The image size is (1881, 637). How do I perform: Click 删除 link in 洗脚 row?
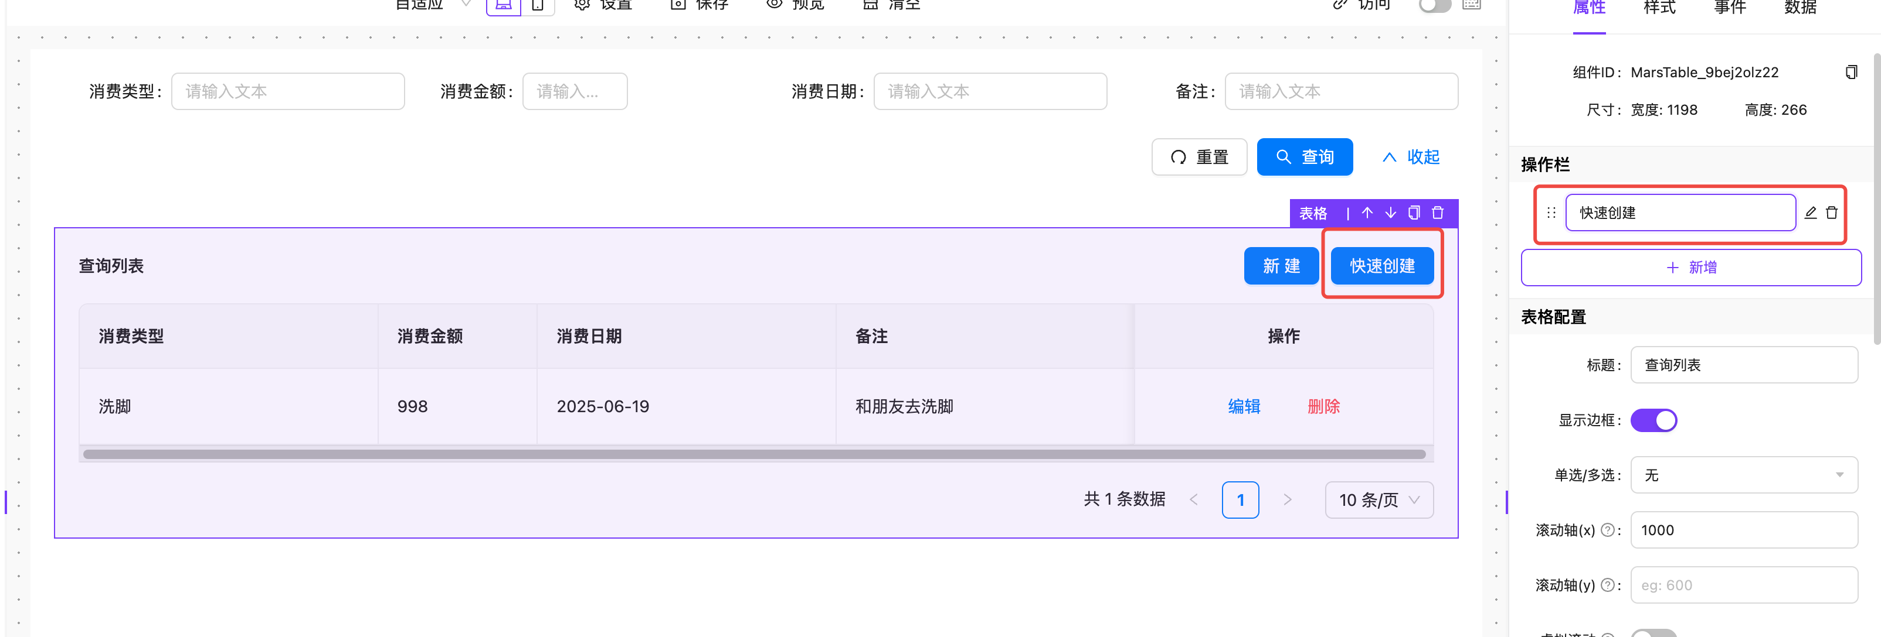(x=1323, y=407)
